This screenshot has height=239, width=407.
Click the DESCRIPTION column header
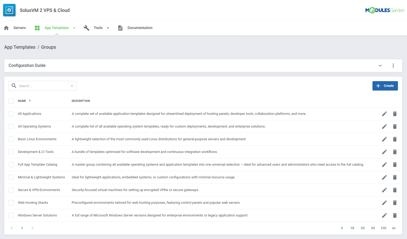click(81, 101)
